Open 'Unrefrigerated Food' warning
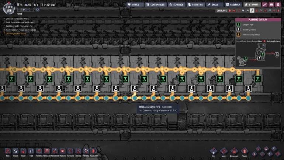Viewport: 284px width, 160px height. 16,34
